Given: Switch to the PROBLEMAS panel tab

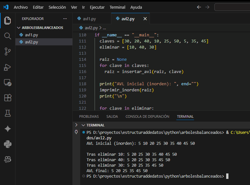Looking at the screenshot, I should coord(89,116).
